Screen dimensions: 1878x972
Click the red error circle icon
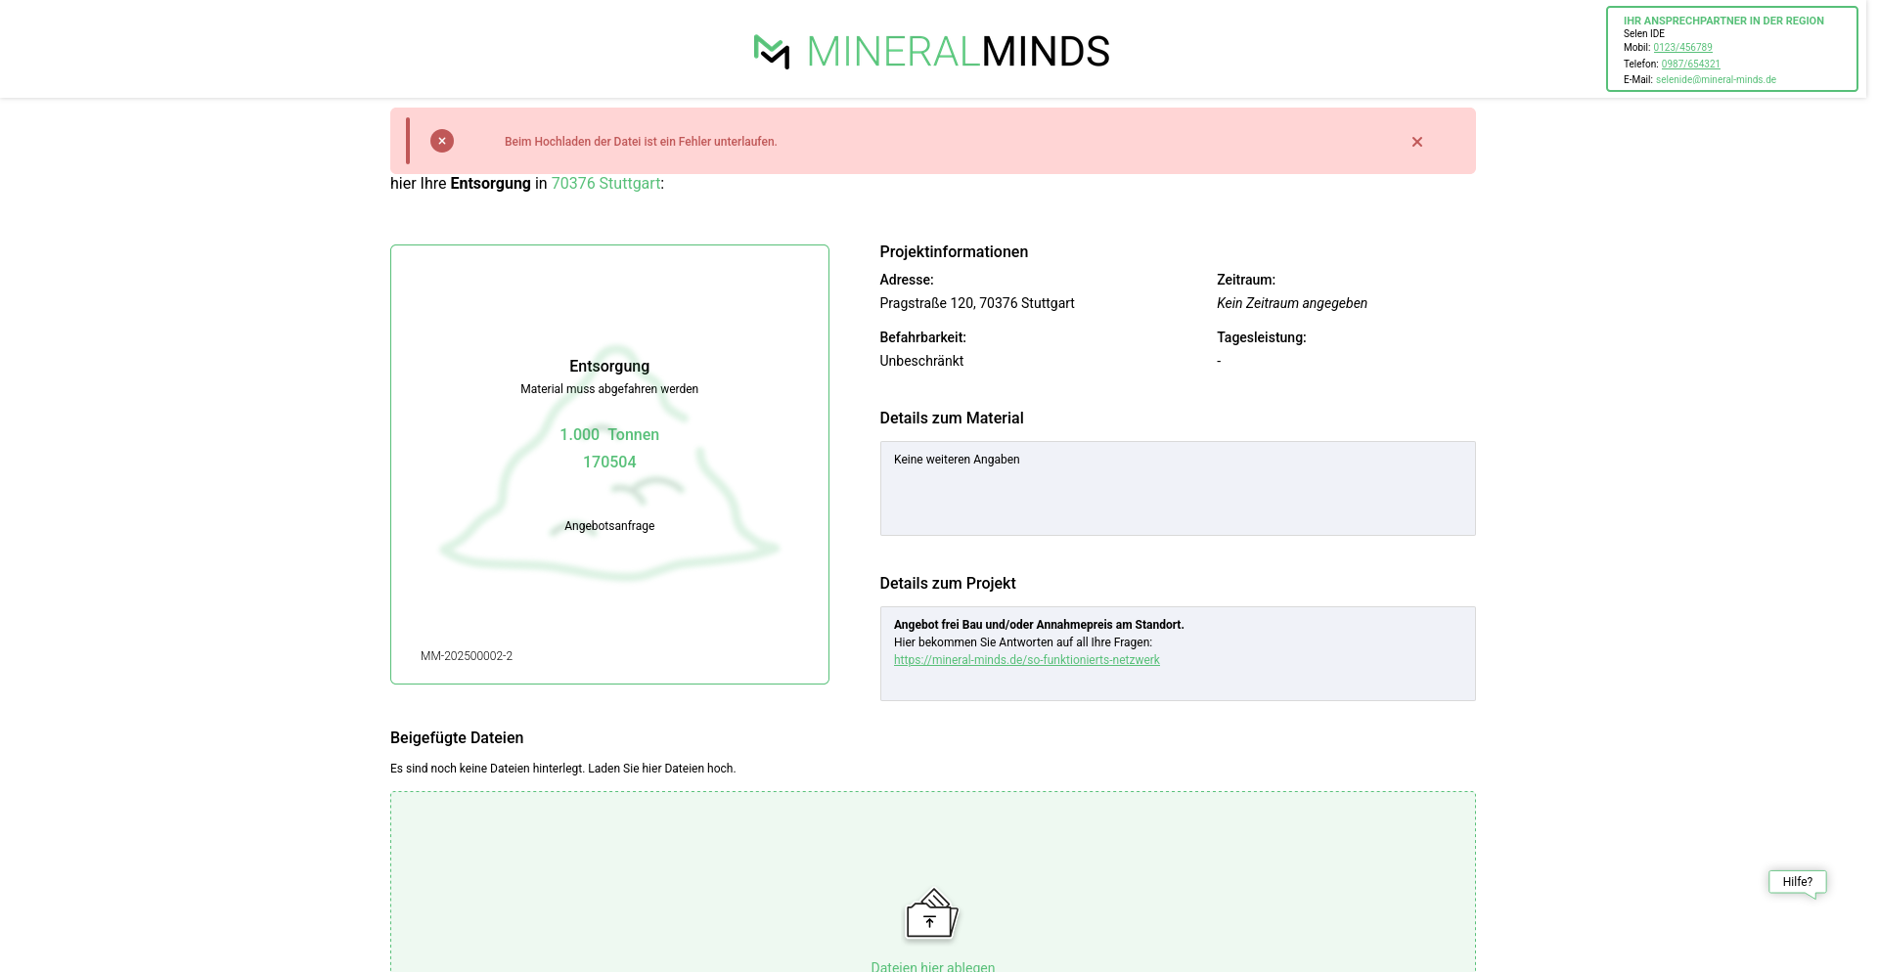pos(442,141)
